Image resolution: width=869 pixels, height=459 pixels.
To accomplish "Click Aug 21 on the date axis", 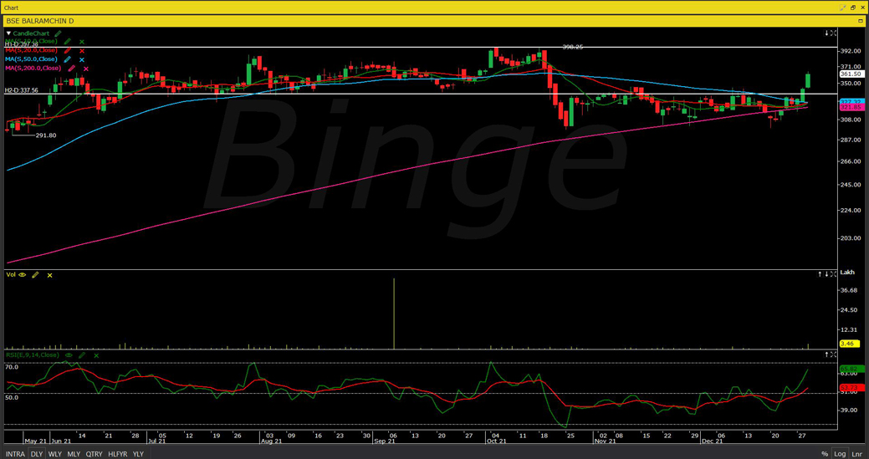I will coord(272,441).
